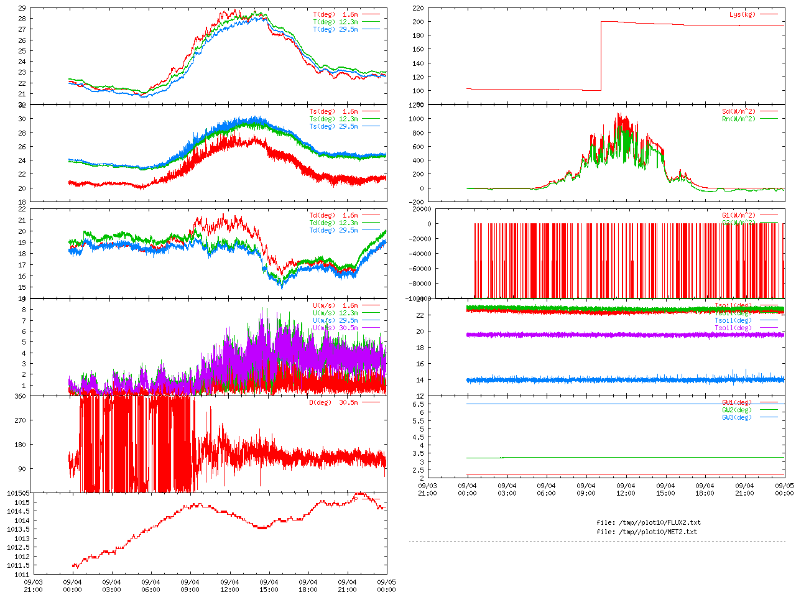Select the T(deg) 29.5m legend entry
The image size is (796, 597).
[x=335, y=29]
